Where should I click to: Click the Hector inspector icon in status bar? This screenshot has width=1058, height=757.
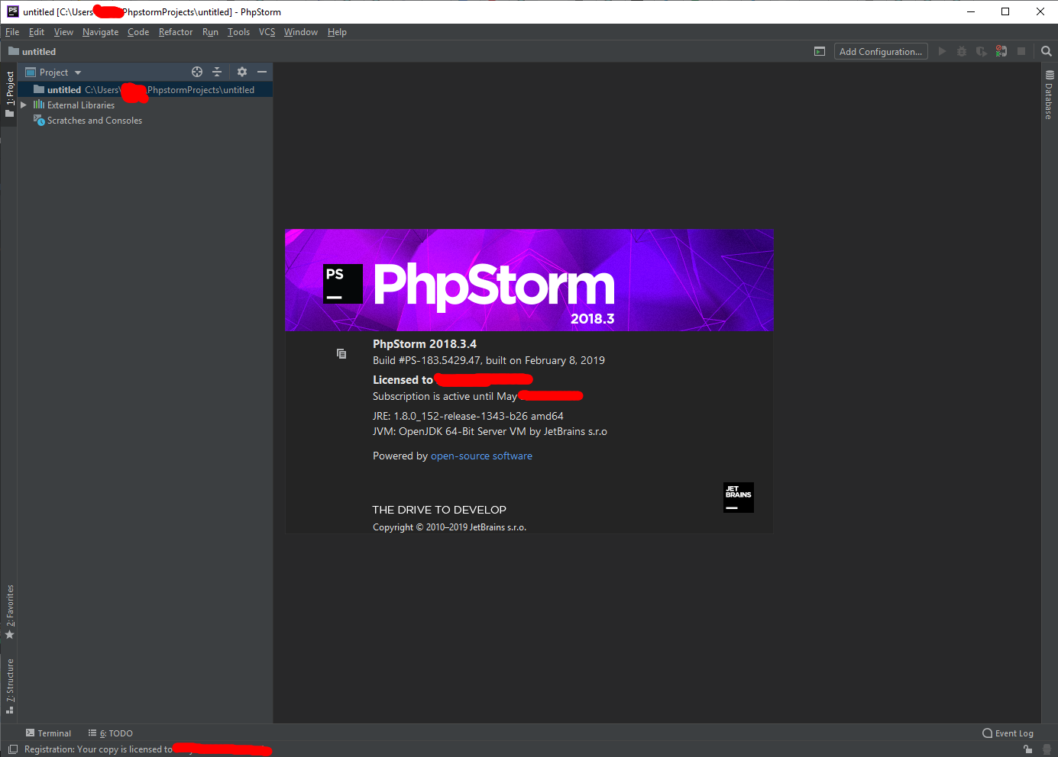[x=1047, y=749]
